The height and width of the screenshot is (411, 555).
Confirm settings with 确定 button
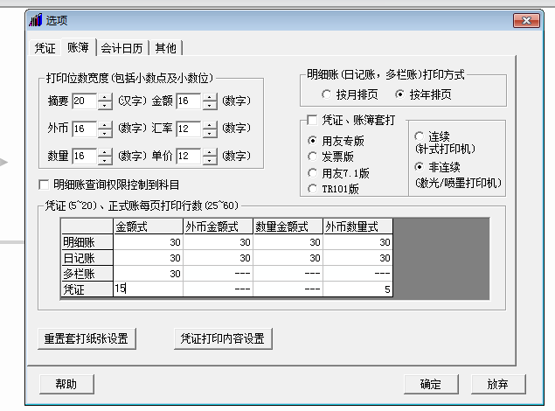click(x=431, y=384)
